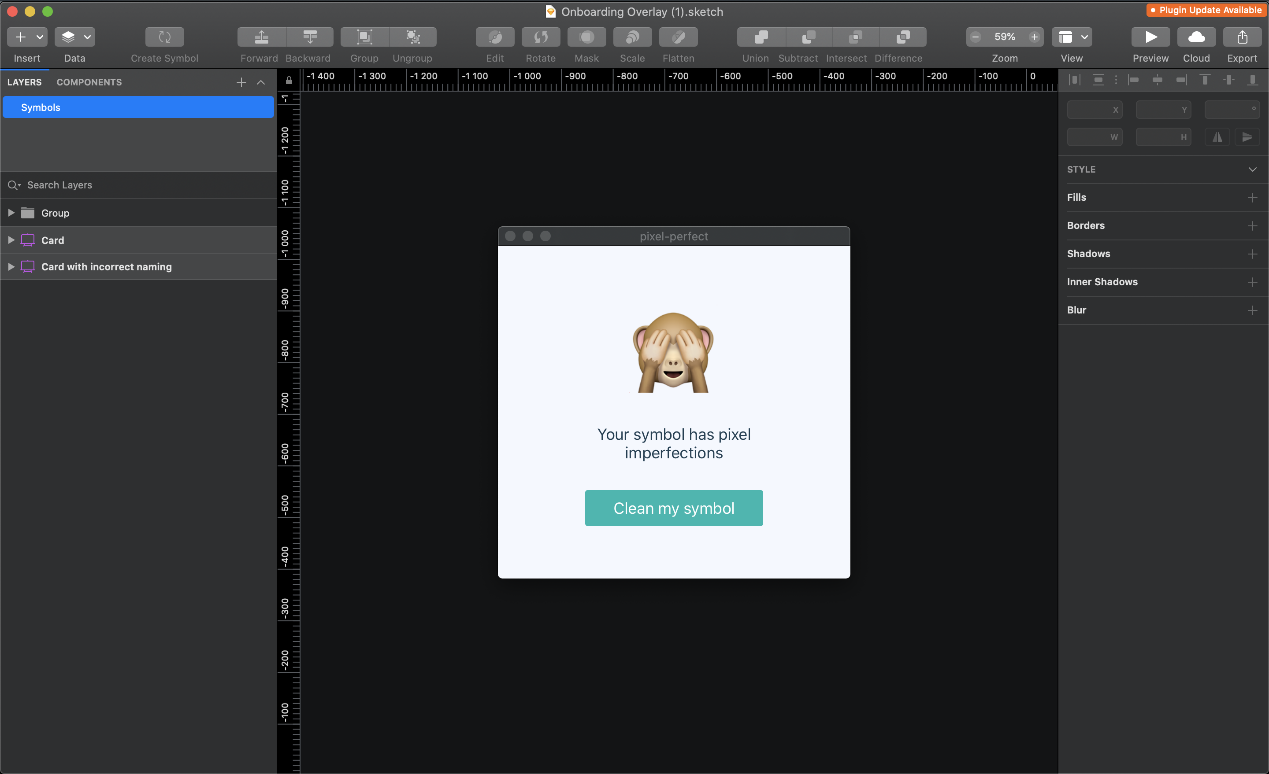Toggle the ruler lock icon
Image resolution: width=1269 pixels, height=774 pixels.
(x=289, y=80)
